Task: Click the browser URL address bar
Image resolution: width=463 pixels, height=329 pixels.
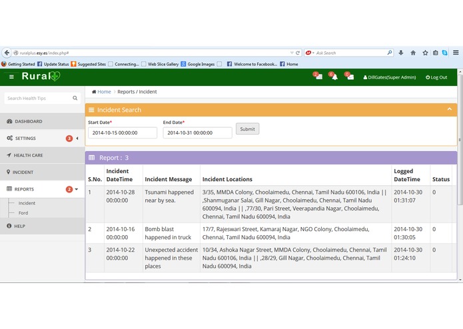Action: click(x=151, y=53)
